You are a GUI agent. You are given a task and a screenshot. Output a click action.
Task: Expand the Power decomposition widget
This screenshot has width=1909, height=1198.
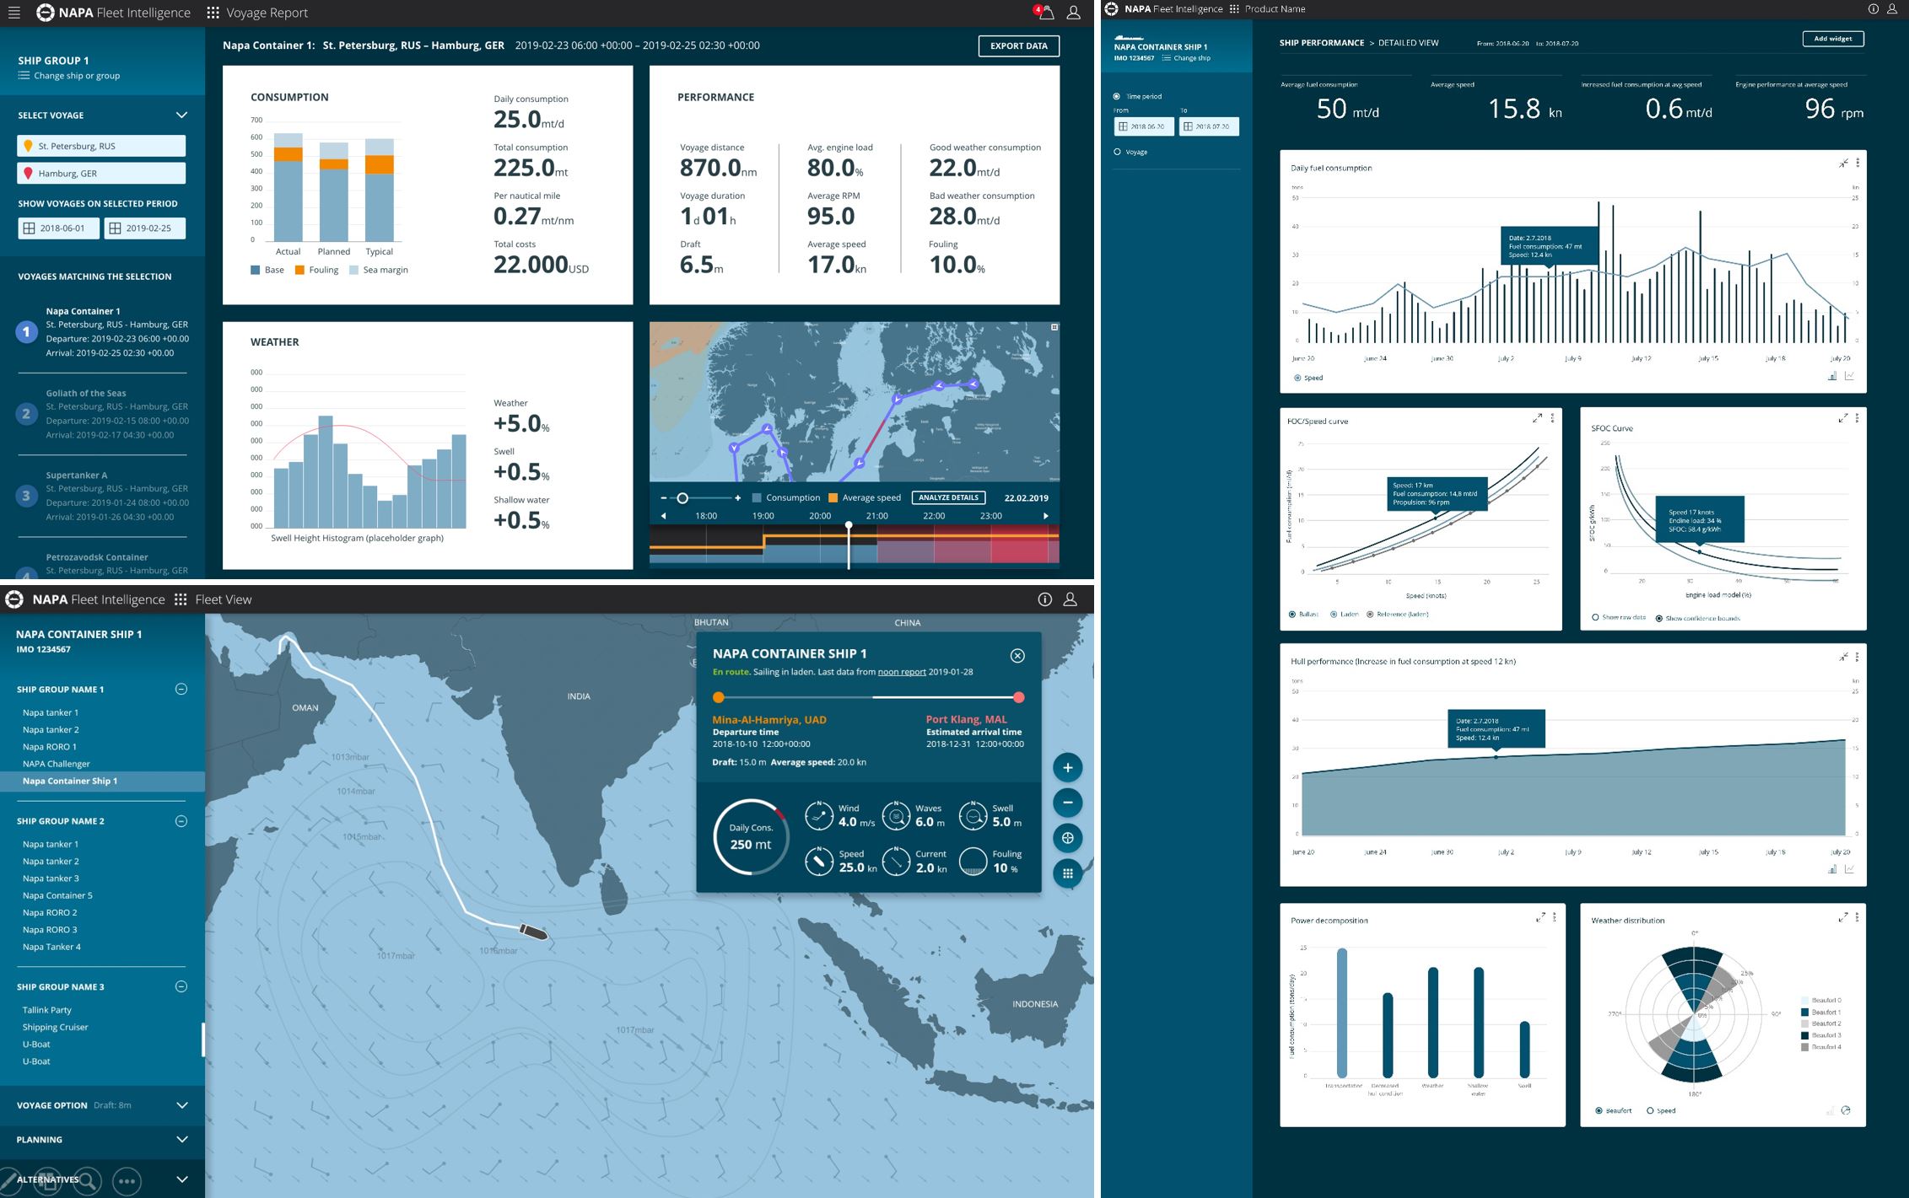click(x=1540, y=916)
